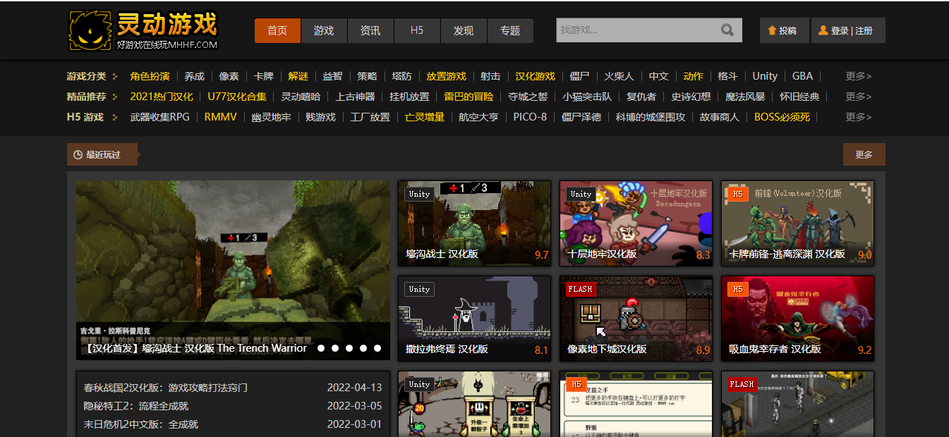Open RMMV H5 game link
Viewport: 949px width, 437px height.
(221, 117)
